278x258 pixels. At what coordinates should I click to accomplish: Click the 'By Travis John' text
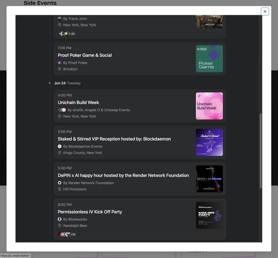click(75, 19)
